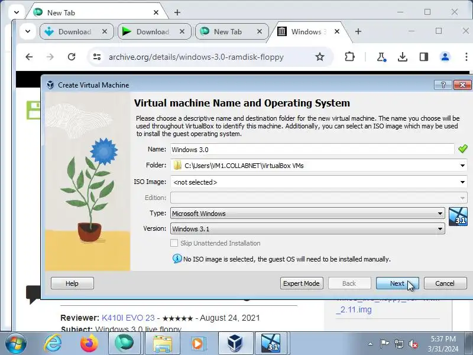The width and height of the screenshot is (473, 355).
Task: Open the browser three-dot menu
Action: click(x=466, y=57)
